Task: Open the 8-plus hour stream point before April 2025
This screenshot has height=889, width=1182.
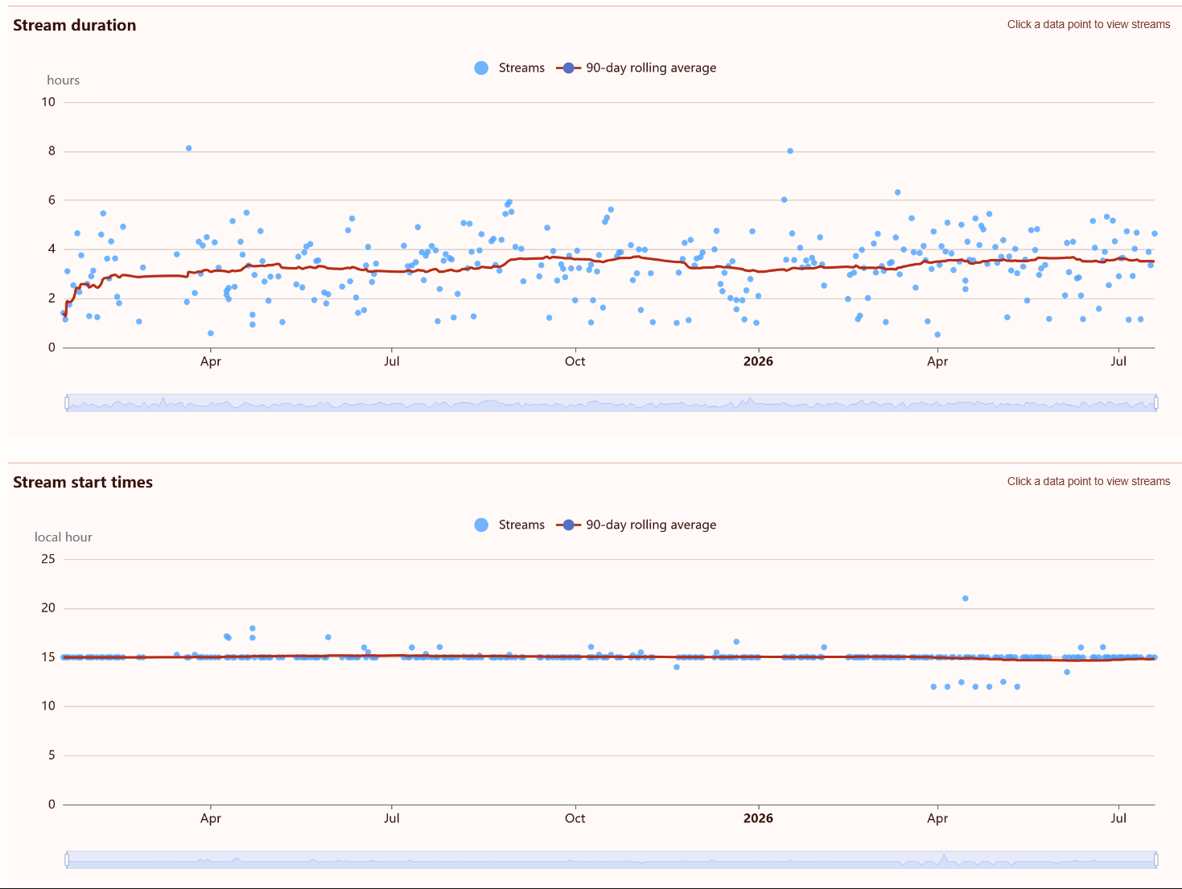Action: click(188, 148)
